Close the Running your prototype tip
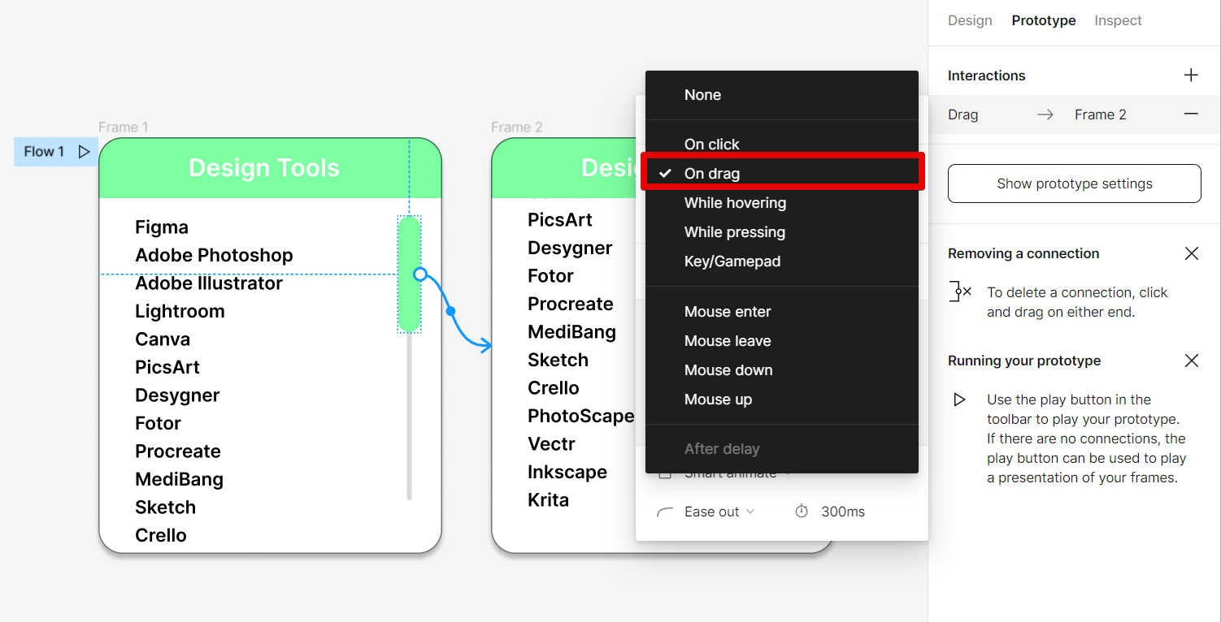1221x622 pixels. [1192, 361]
